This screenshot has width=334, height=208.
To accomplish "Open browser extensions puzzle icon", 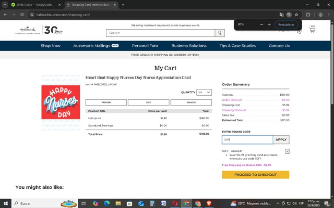I will pos(308,15).
